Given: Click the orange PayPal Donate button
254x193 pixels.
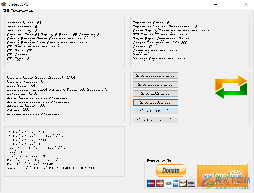Looking at the screenshot, I should coord(171,171).
